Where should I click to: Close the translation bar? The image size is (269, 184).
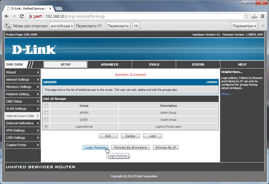coord(263,26)
